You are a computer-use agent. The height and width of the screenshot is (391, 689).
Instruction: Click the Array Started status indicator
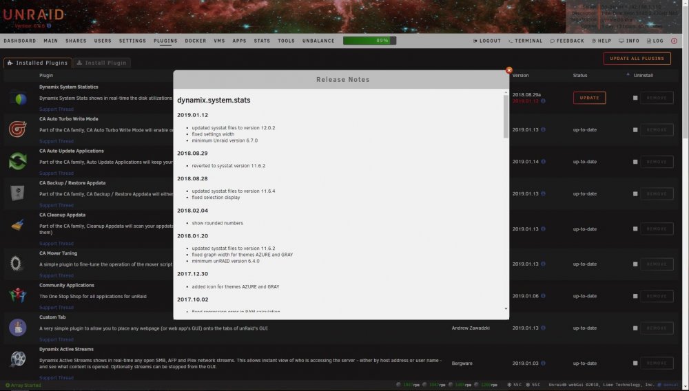[23, 385]
